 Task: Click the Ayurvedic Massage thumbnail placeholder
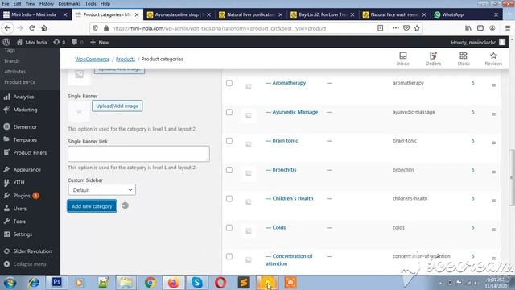coord(249,115)
